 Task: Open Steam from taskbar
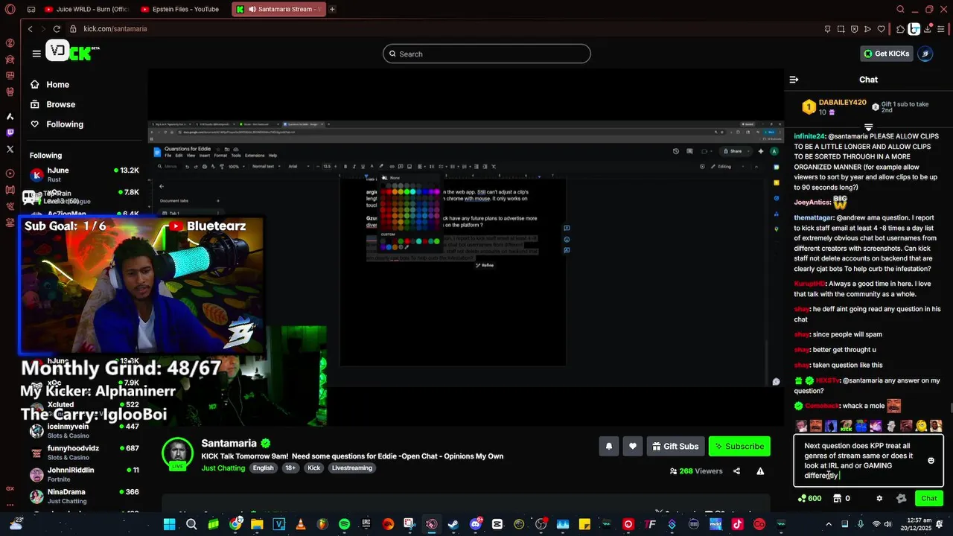pos(453,524)
